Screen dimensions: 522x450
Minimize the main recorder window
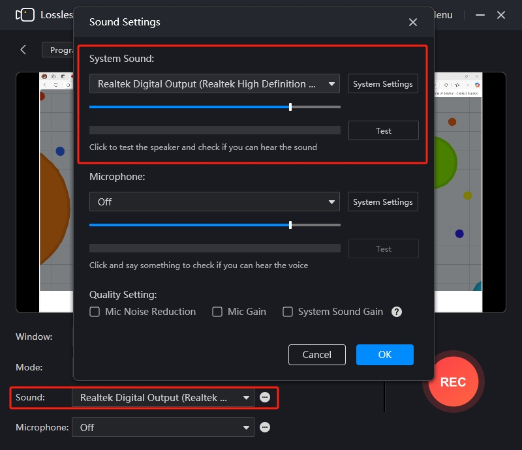[x=480, y=15]
